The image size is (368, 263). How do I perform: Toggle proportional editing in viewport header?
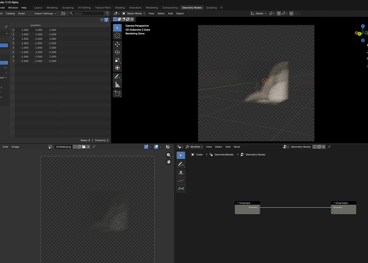tap(291, 14)
